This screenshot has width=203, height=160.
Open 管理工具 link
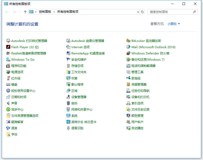pyautogui.click(x=137, y=72)
